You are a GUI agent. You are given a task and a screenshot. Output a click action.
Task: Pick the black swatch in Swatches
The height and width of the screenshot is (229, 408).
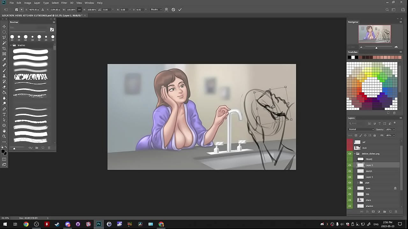[x=349, y=57]
